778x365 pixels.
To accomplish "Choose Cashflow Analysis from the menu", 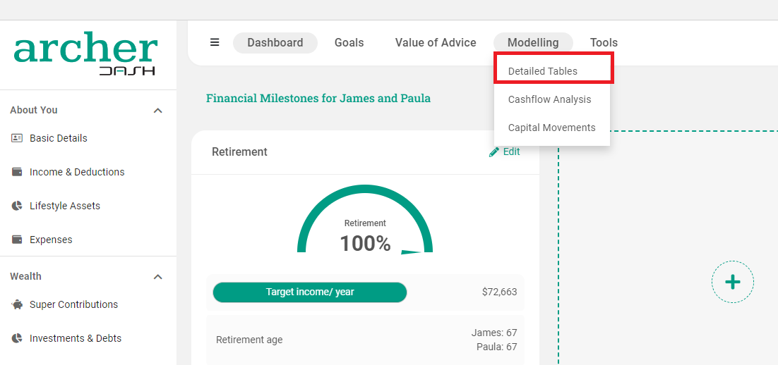I will point(550,99).
